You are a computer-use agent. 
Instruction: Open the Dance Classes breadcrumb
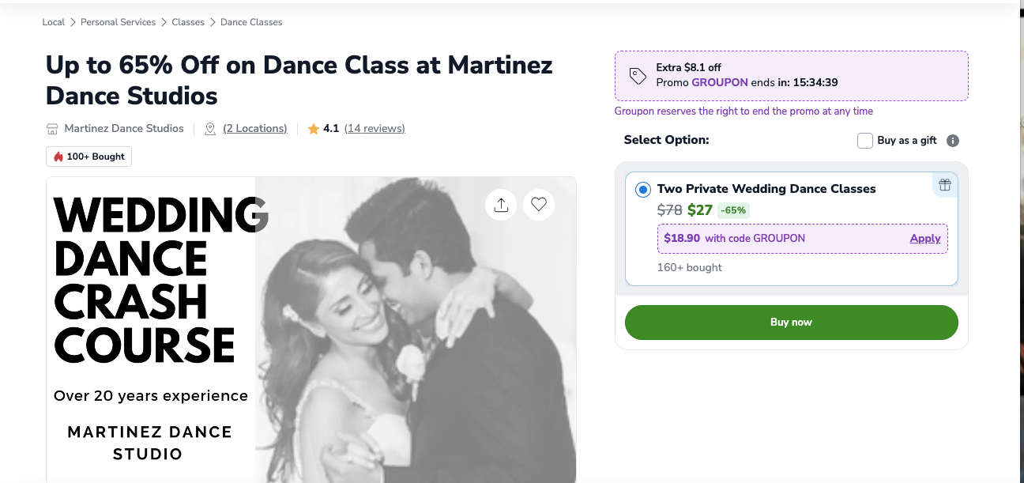[x=251, y=22]
